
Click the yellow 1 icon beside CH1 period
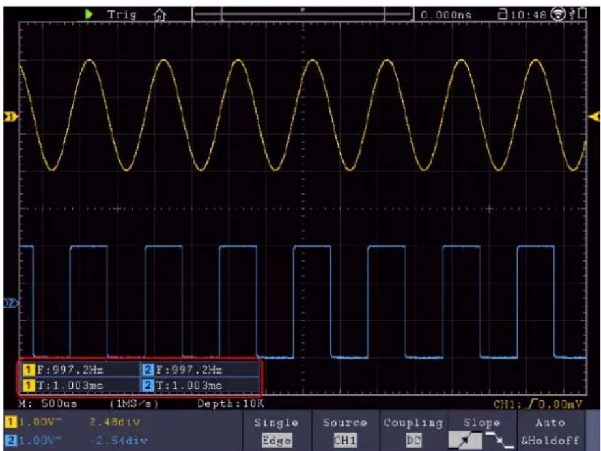click(29, 385)
